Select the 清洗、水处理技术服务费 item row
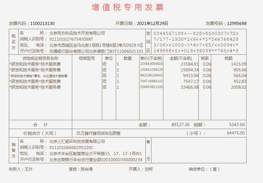The width and height of the screenshot is (263, 183). (x=38, y=76)
